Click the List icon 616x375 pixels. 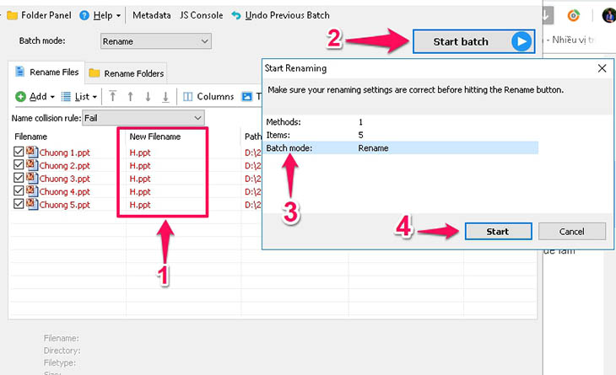tap(66, 97)
